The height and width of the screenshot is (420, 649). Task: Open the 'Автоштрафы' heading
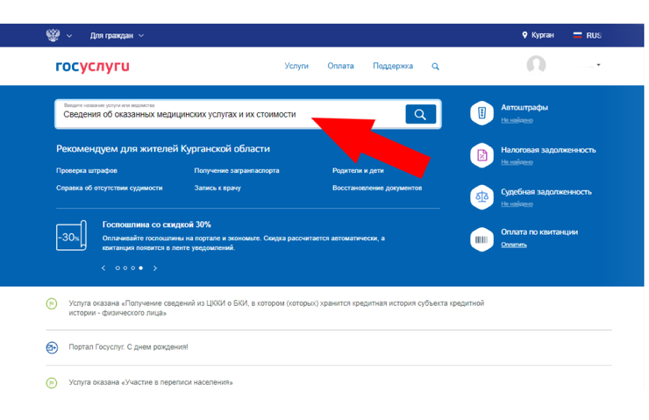click(x=524, y=108)
